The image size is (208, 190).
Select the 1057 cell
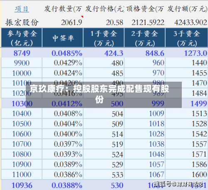145,164
